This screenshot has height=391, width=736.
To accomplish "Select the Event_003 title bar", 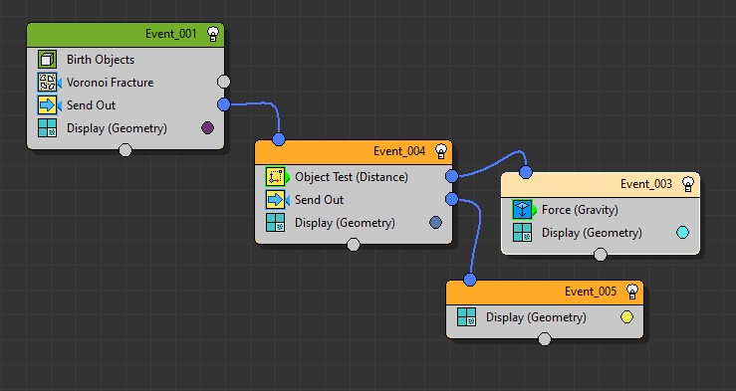I will point(601,185).
